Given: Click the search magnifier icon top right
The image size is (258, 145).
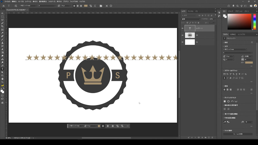Looking at the screenshot, I should [237, 6].
